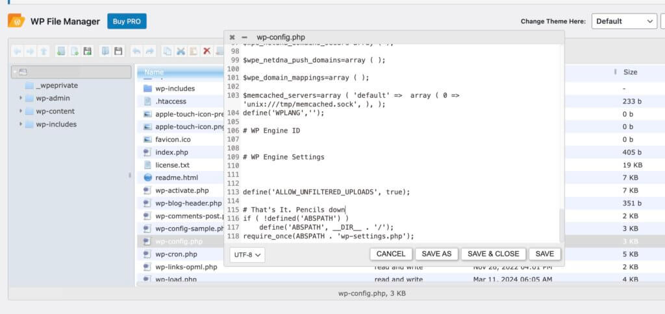Go up to the parent directory
This screenshot has width=665, height=314.
(x=44, y=52)
